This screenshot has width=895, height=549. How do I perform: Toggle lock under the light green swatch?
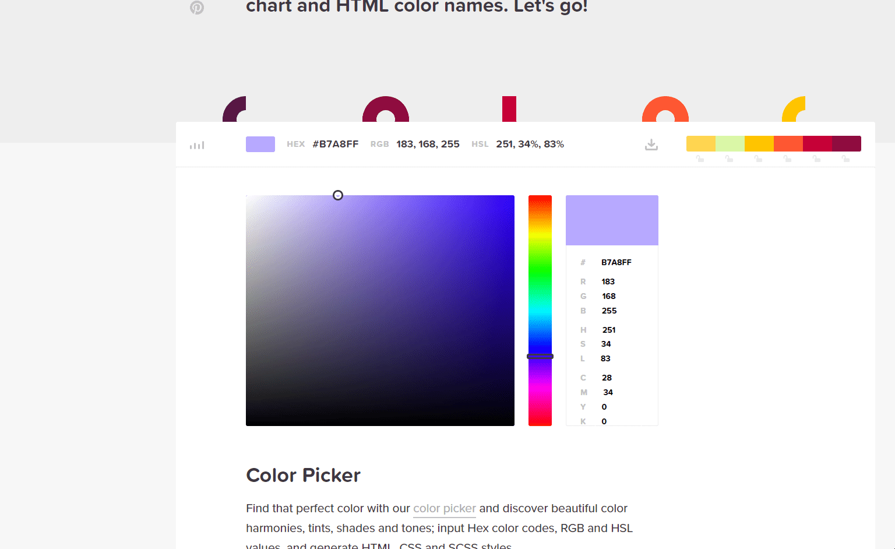coord(729,159)
